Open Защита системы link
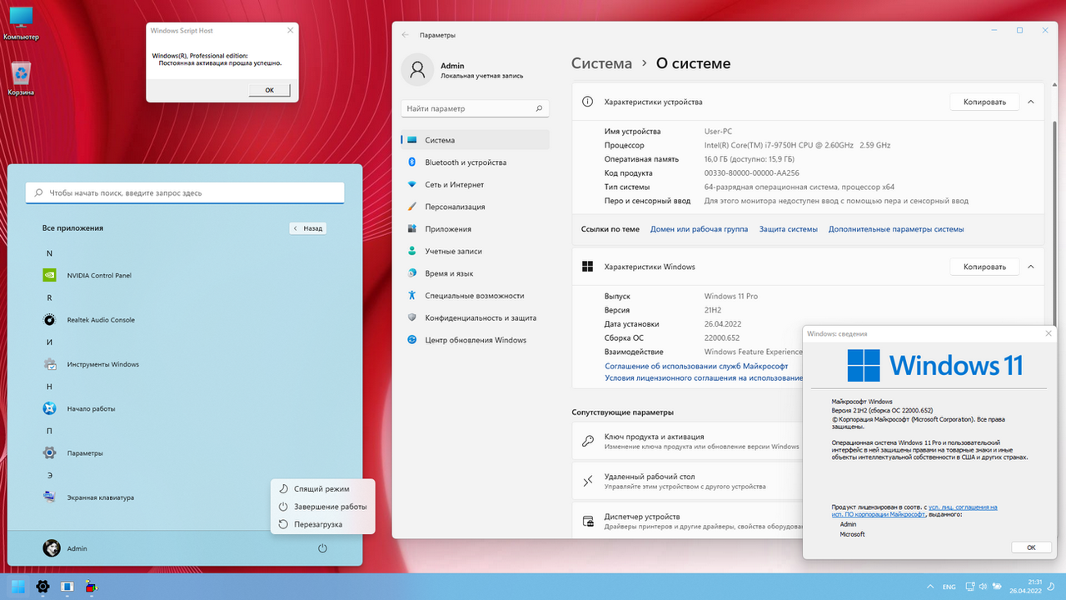The height and width of the screenshot is (600, 1066). [x=788, y=229]
